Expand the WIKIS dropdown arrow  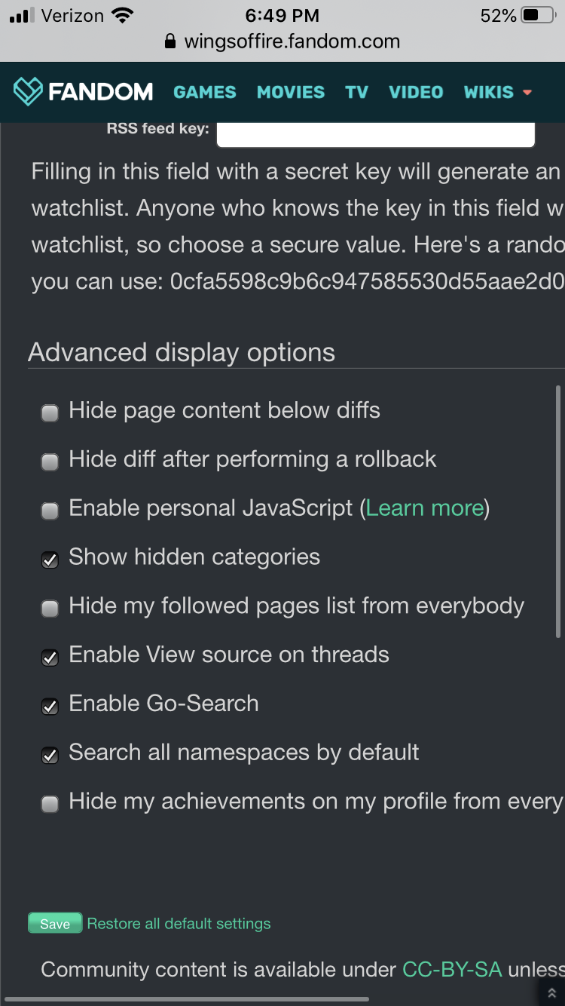(527, 93)
